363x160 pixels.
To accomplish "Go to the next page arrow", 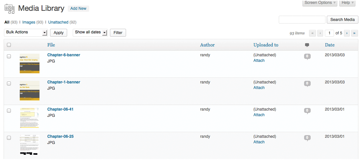I will (347, 33).
